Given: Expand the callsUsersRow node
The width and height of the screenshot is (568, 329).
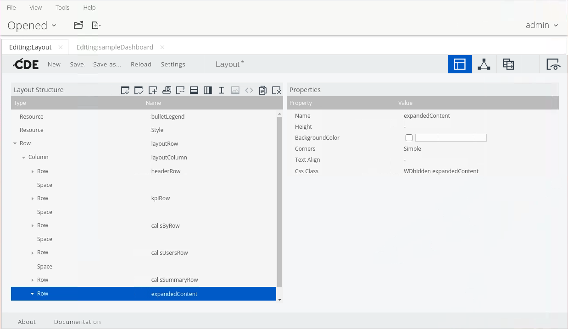Looking at the screenshot, I should tap(33, 252).
